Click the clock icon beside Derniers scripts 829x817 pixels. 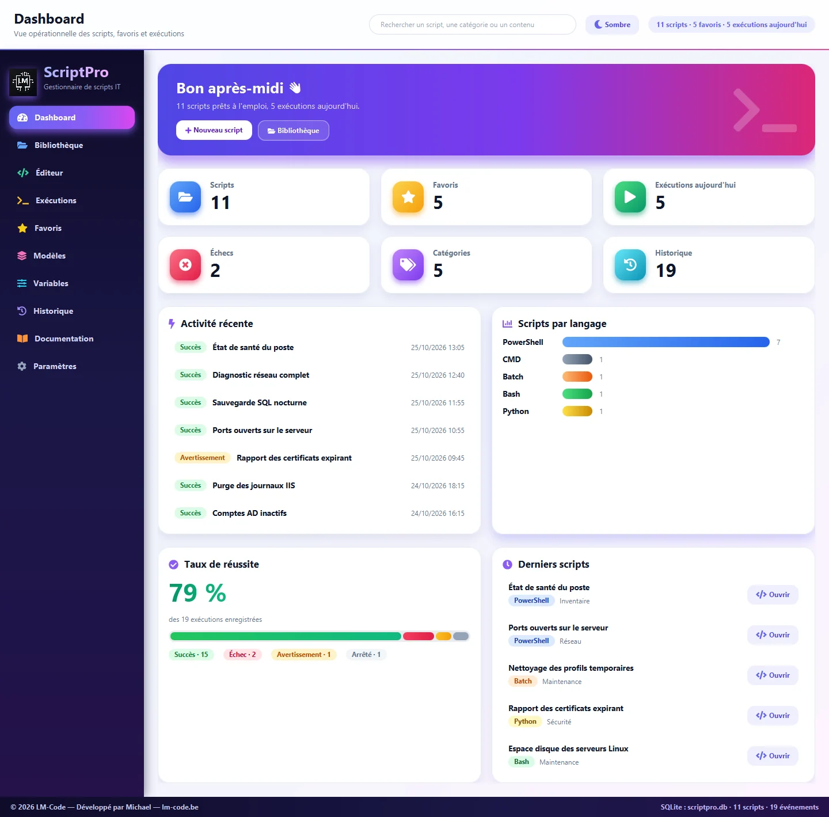pyautogui.click(x=507, y=565)
